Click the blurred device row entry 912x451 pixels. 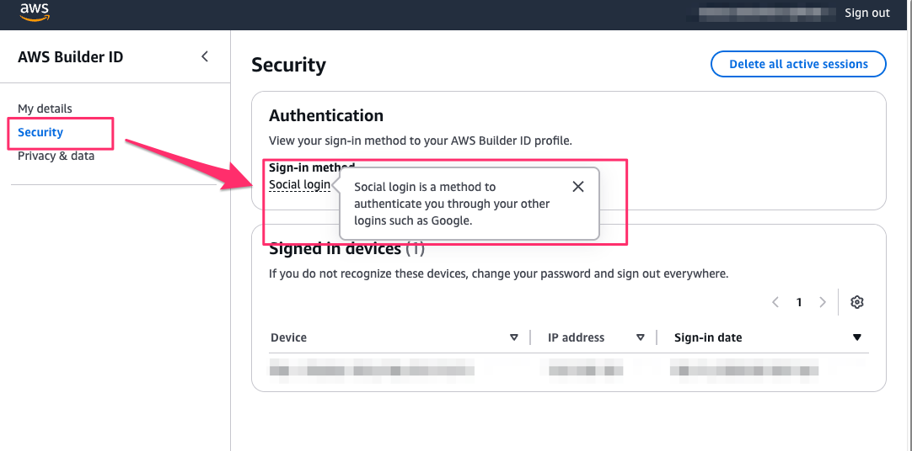[x=372, y=369]
